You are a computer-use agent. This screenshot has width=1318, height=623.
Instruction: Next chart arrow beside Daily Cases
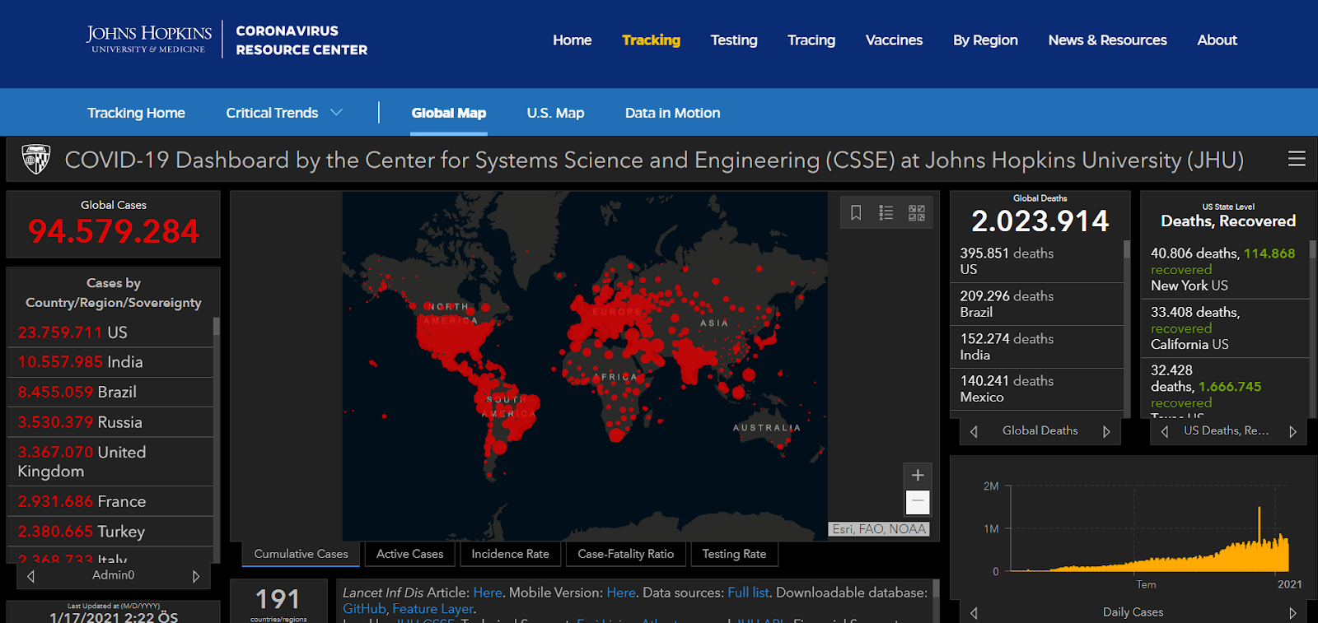point(1292,613)
